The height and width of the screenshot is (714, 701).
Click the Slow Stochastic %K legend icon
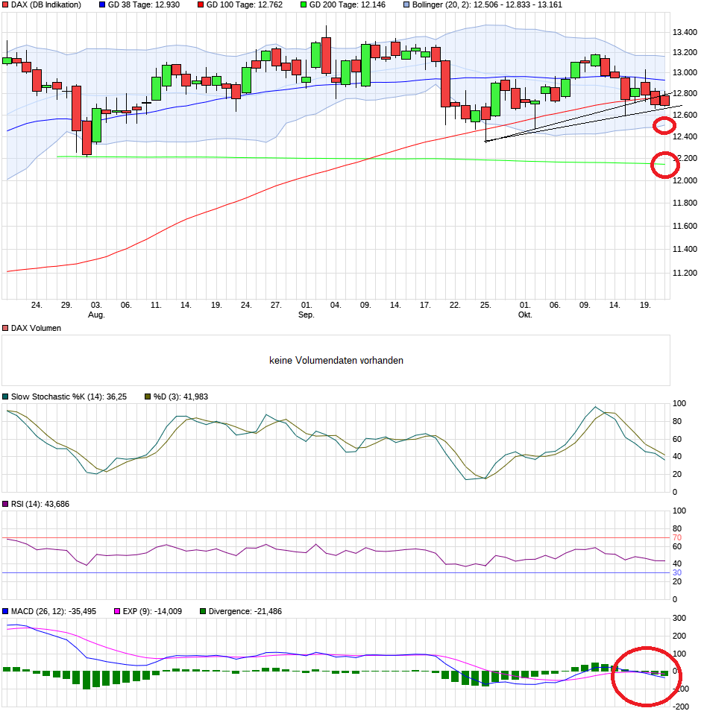click(6, 397)
